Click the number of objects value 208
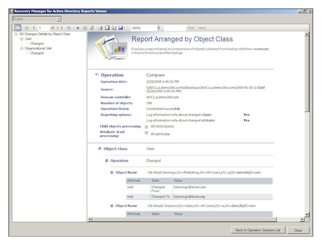The height and width of the screenshot is (245, 322). (149, 103)
